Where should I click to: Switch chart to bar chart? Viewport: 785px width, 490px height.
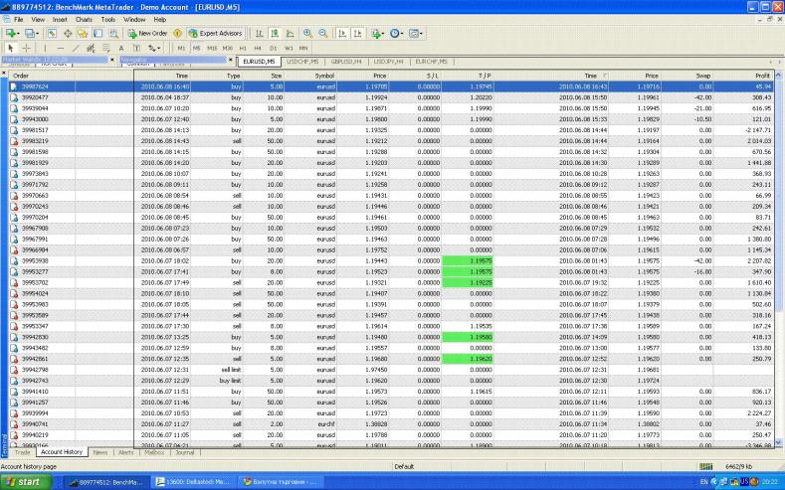(x=260, y=34)
